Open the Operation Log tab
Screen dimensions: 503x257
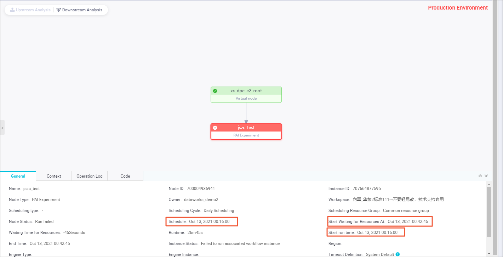[x=90, y=176]
